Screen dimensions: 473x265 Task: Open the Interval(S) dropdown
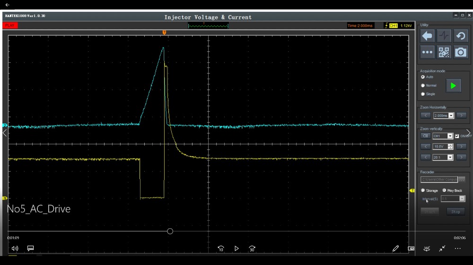coord(462,199)
